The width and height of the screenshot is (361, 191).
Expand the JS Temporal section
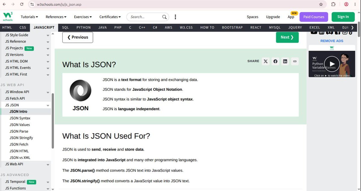[x=48, y=182]
